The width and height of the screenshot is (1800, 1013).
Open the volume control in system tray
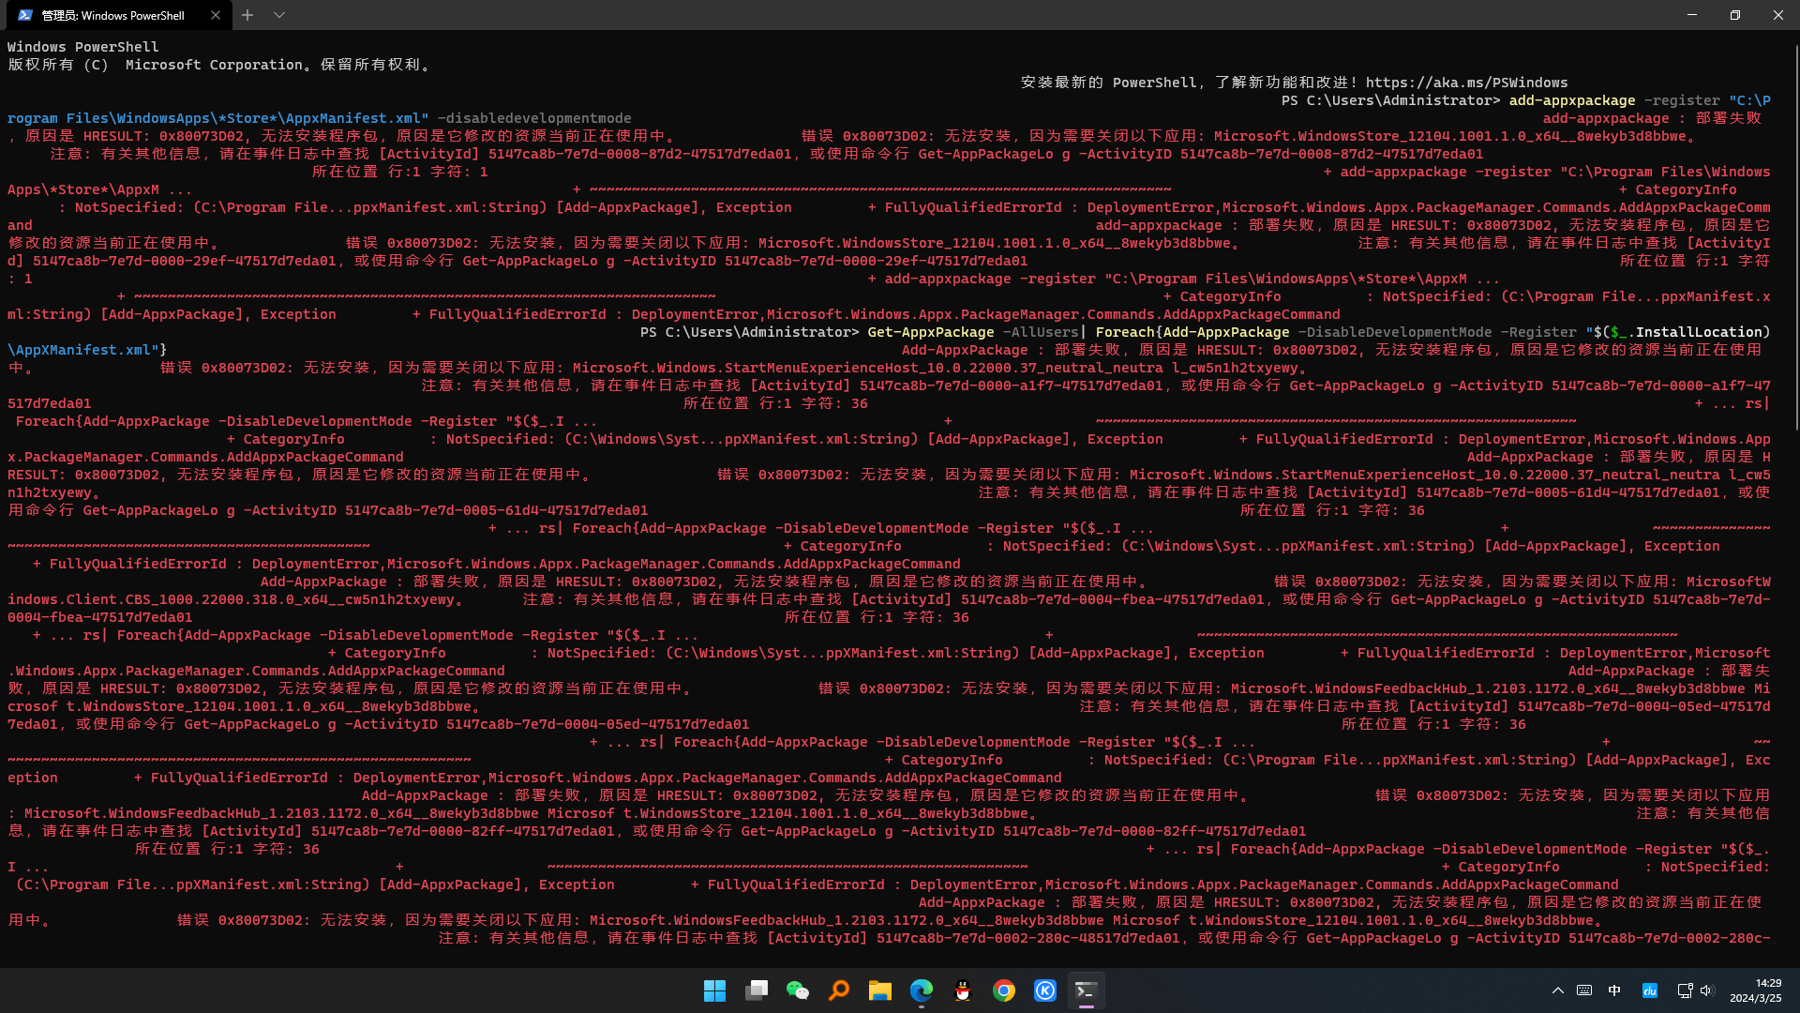[1706, 990]
